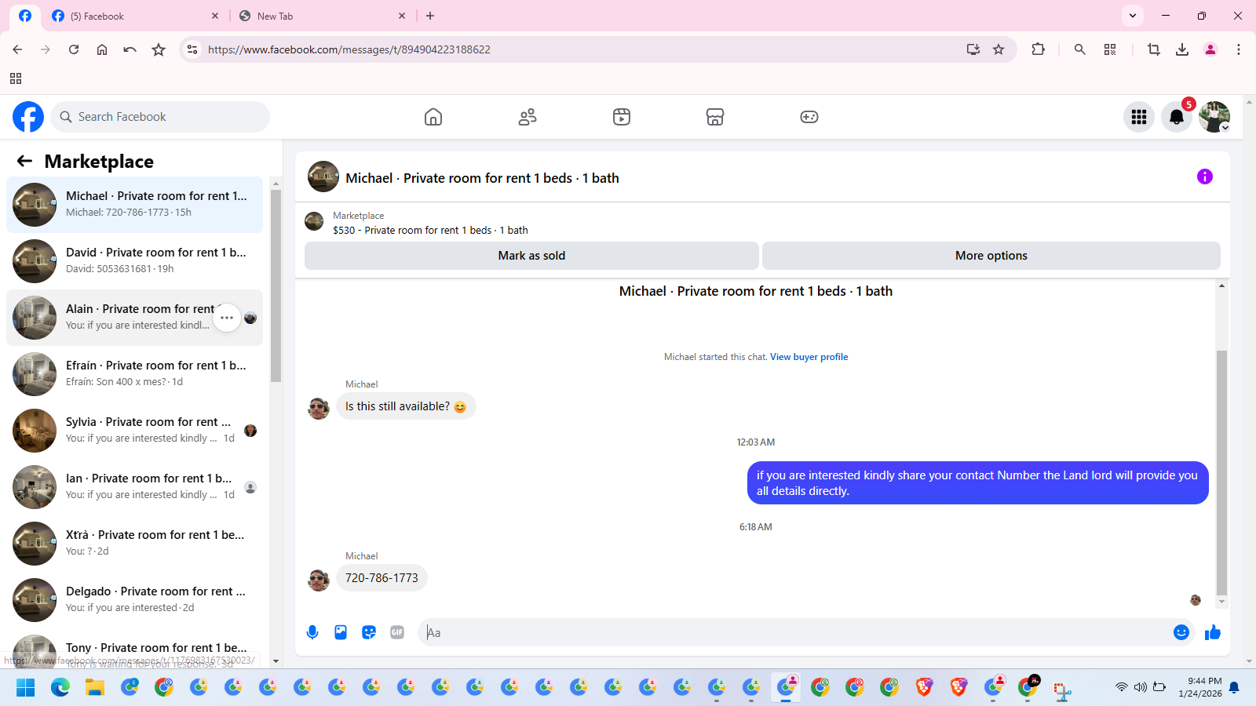Open More options for the listing
Screen dimensions: 1256x706
991,256
